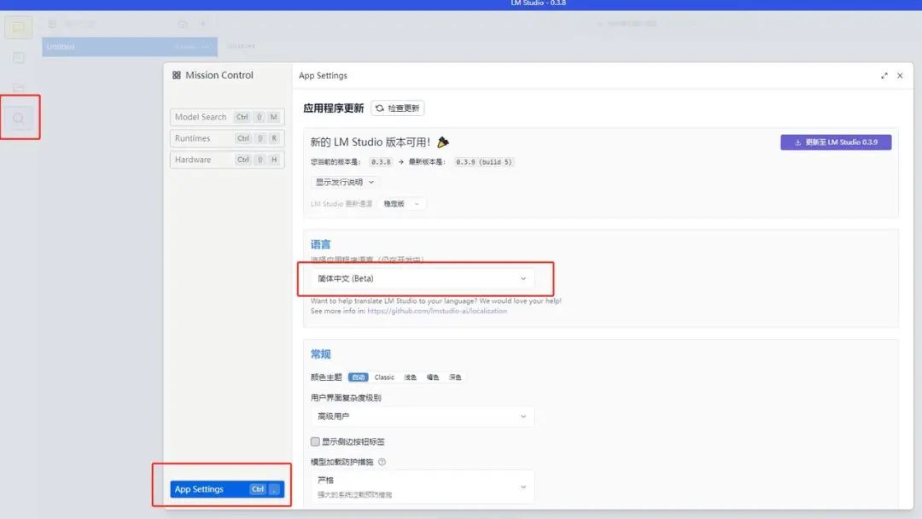Expand 显示发行说明 release notes
The height and width of the screenshot is (519, 922).
pos(344,182)
